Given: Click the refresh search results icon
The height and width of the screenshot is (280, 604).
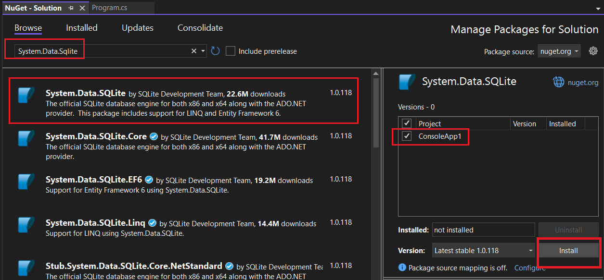Looking at the screenshot, I should point(215,50).
